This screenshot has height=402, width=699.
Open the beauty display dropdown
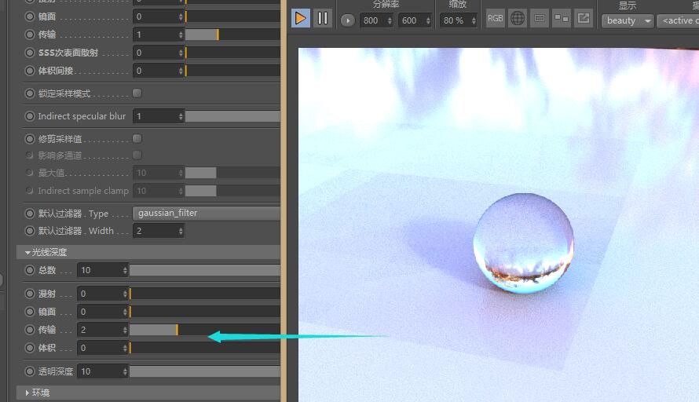coord(629,20)
